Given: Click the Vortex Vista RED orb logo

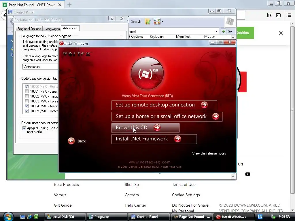Looking at the screenshot, I should (x=147, y=73).
